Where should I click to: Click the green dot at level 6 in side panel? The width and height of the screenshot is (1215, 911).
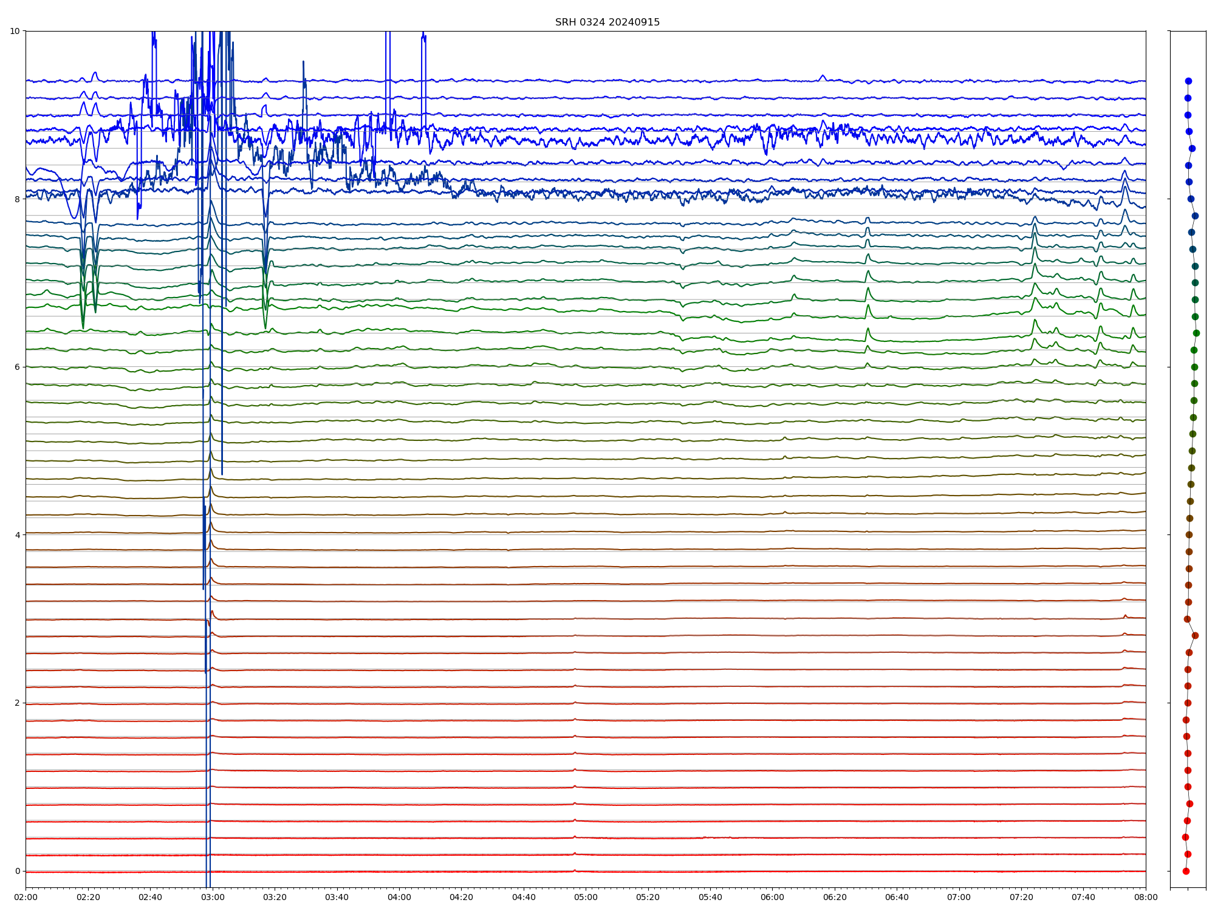point(1194,367)
